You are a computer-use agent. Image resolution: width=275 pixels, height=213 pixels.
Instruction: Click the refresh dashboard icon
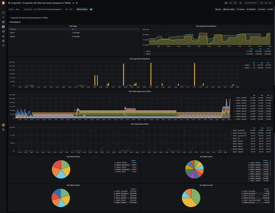(266, 3)
